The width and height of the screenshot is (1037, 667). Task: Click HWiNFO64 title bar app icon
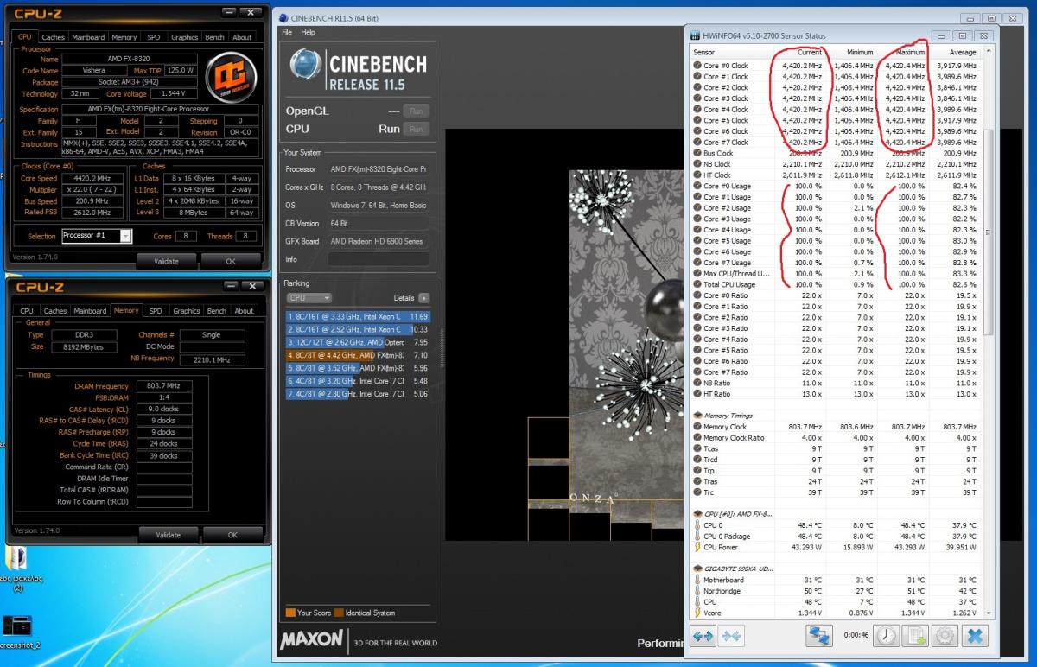pyautogui.click(x=695, y=35)
